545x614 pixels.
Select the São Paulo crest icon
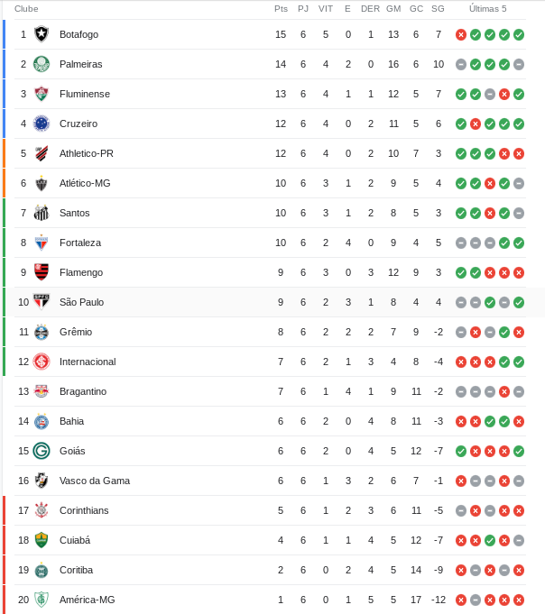42,302
